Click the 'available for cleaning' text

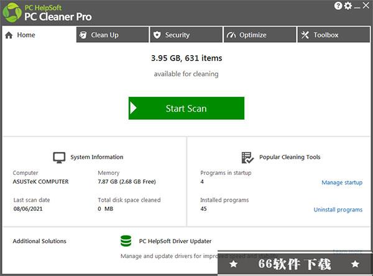[x=186, y=74]
